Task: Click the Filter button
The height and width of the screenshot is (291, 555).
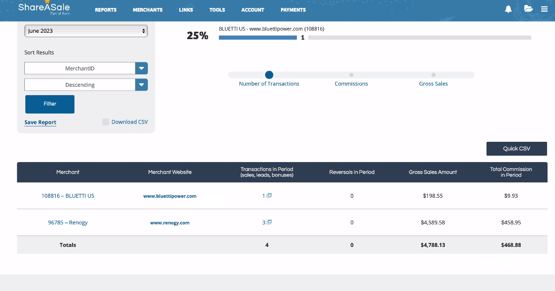Action: pyautogui.click(x=50, y=104)
